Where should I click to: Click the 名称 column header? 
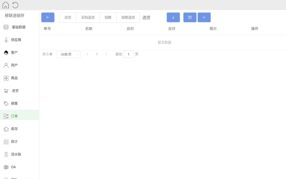click(x=89, y=29)
